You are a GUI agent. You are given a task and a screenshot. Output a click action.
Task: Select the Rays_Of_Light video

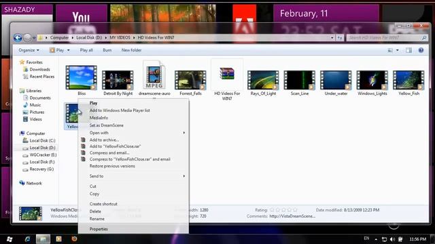(x=263, y=83)
